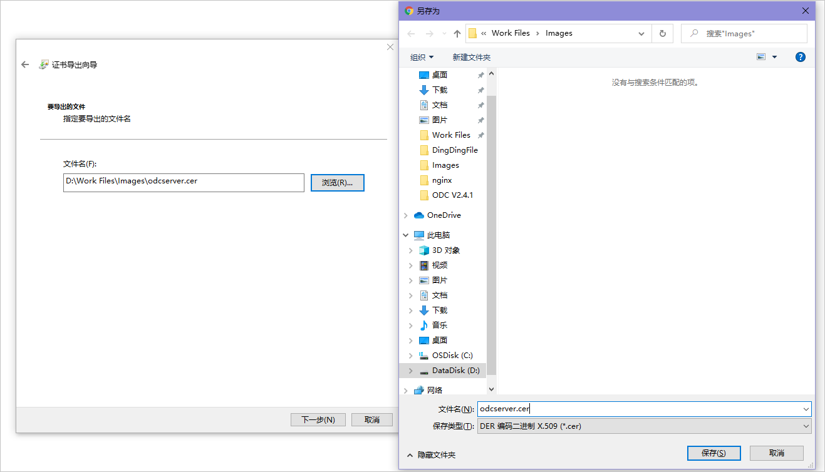Open the 保存类型 dropdown

click(x=806, y=426)
